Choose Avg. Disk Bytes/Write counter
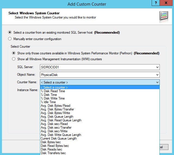174x155 pixels. [x=100, y=113]
